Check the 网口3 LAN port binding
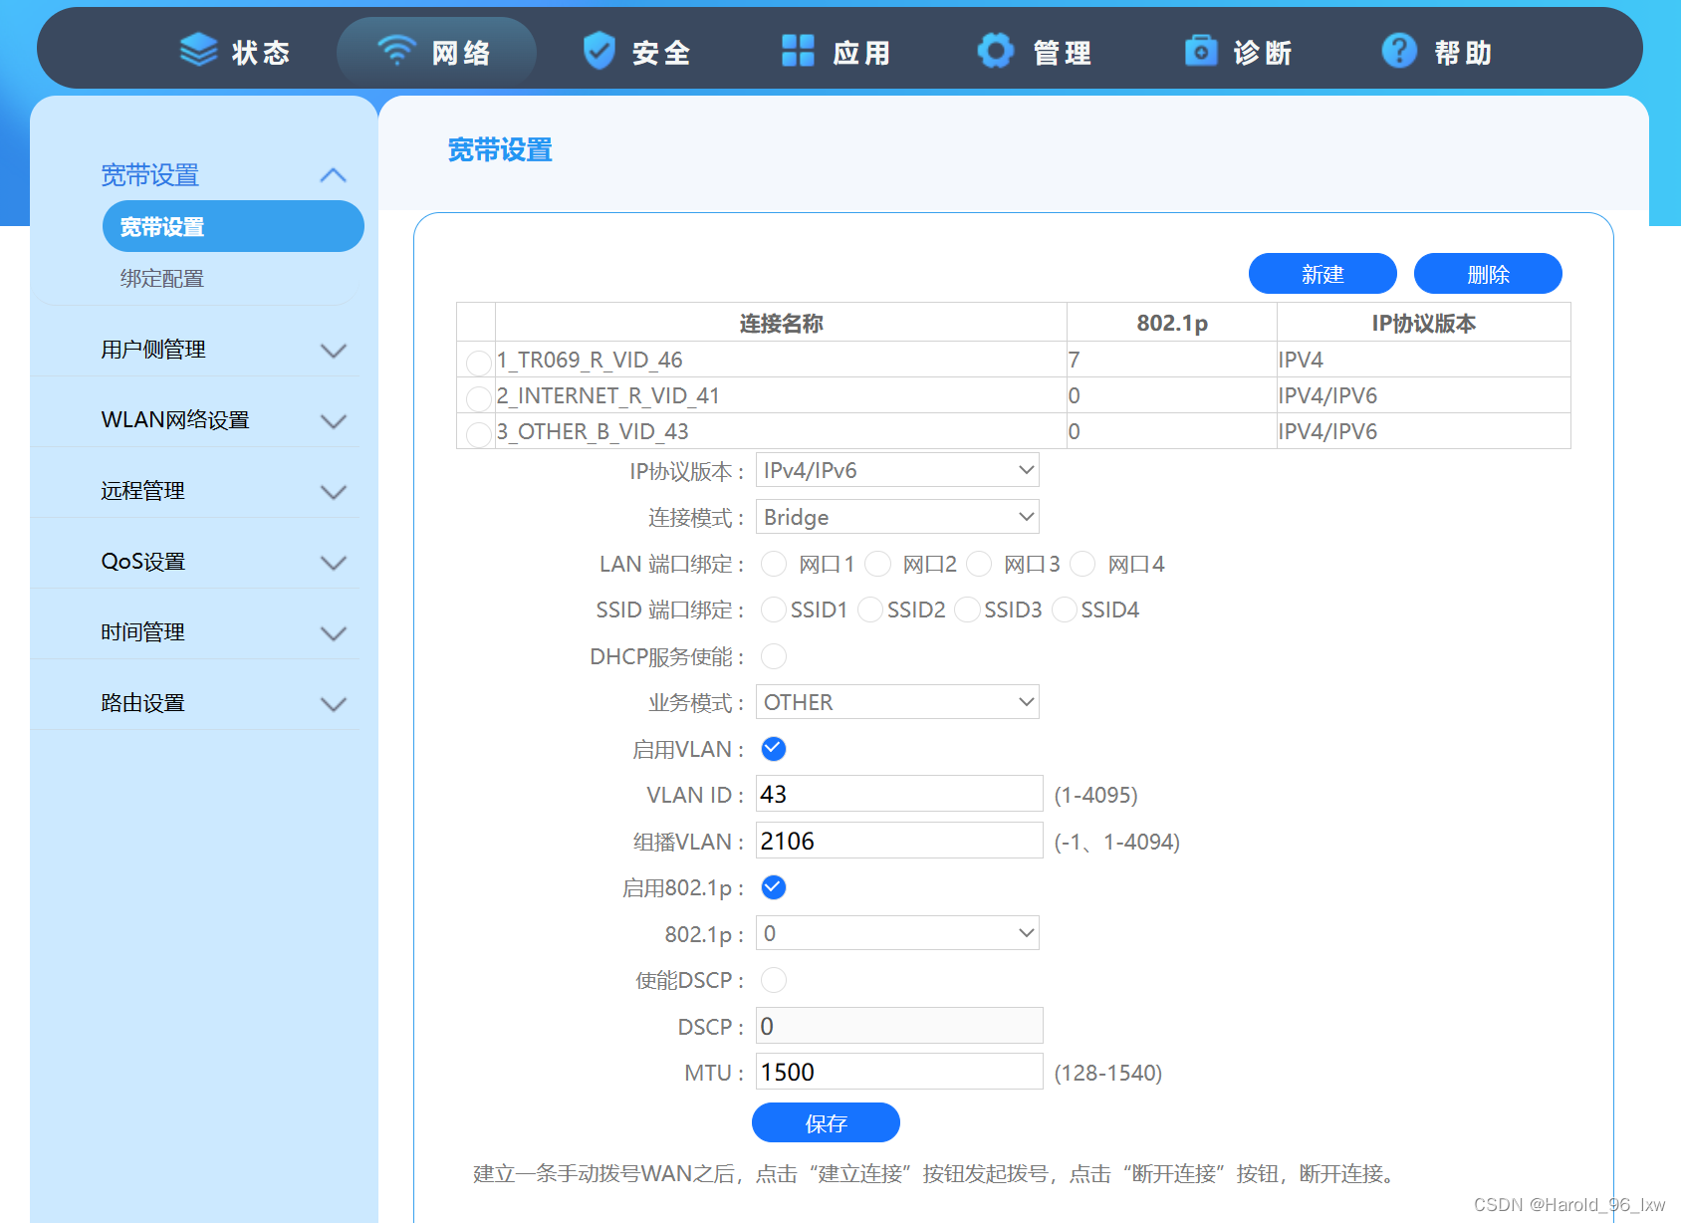This screenshot has height=1223, width=1681. tap(979, 565)
